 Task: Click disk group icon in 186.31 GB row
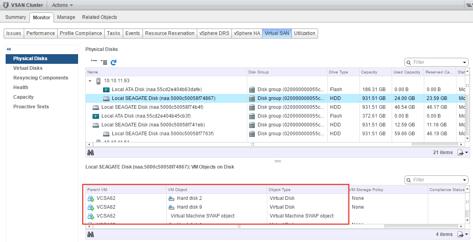tap(252, 89)
